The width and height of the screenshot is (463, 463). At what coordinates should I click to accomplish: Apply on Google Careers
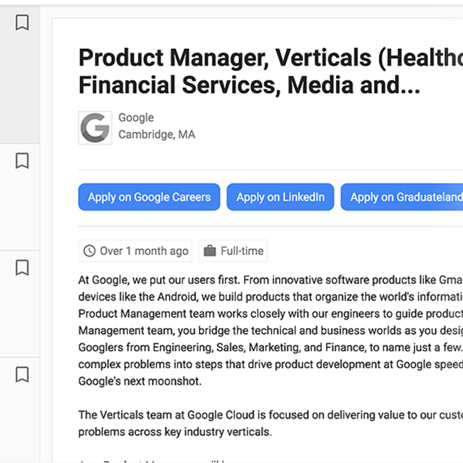click(149, 197)
